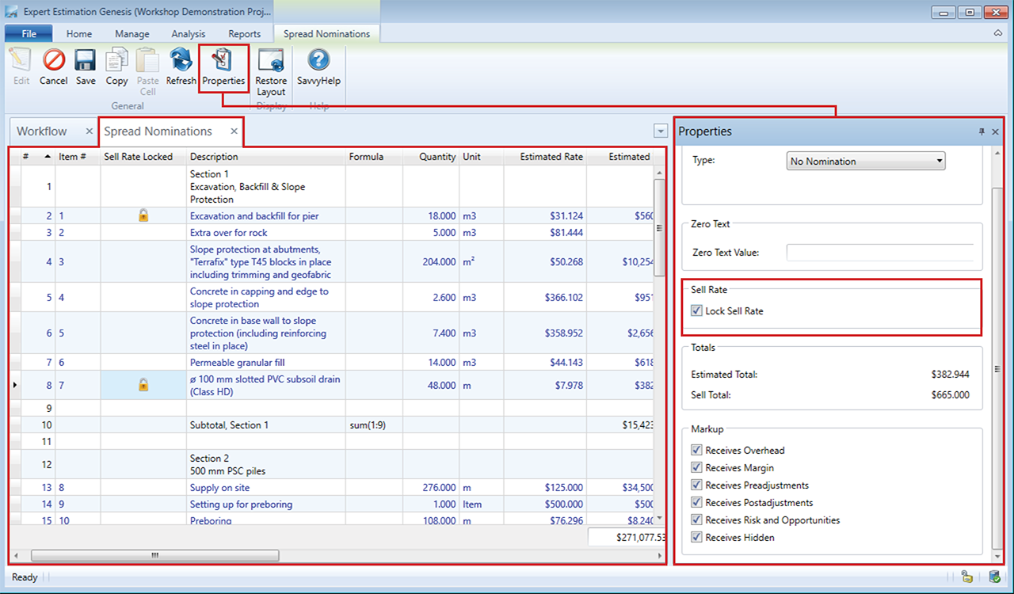Switch to the Analysis ribbon tab
Viewport: 1014px width, 594px height.
tap(189, 34)
